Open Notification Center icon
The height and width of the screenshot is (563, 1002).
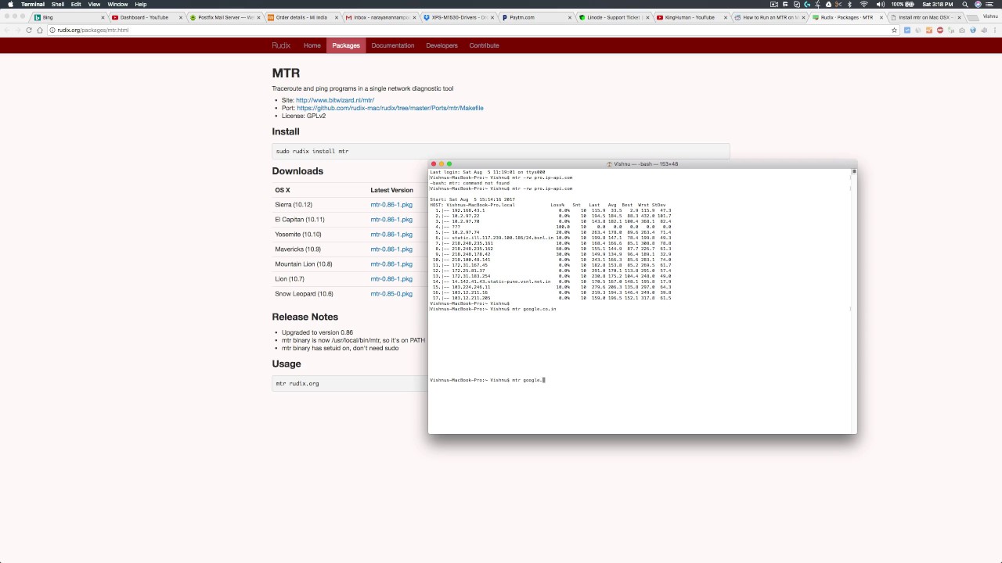(x=991, y=4)
